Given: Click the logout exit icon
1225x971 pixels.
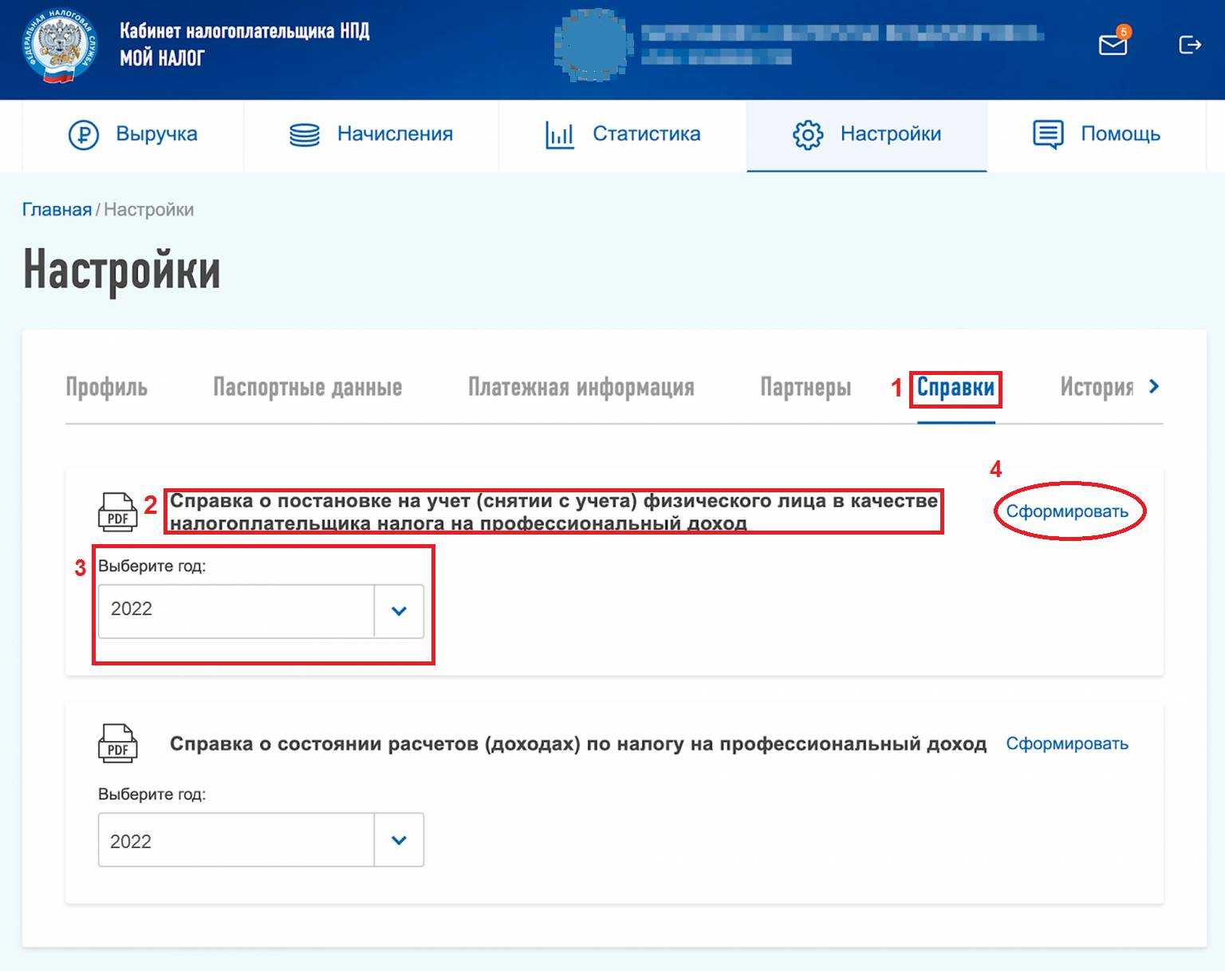Looking at the screenshot, I should point(1189,45).
